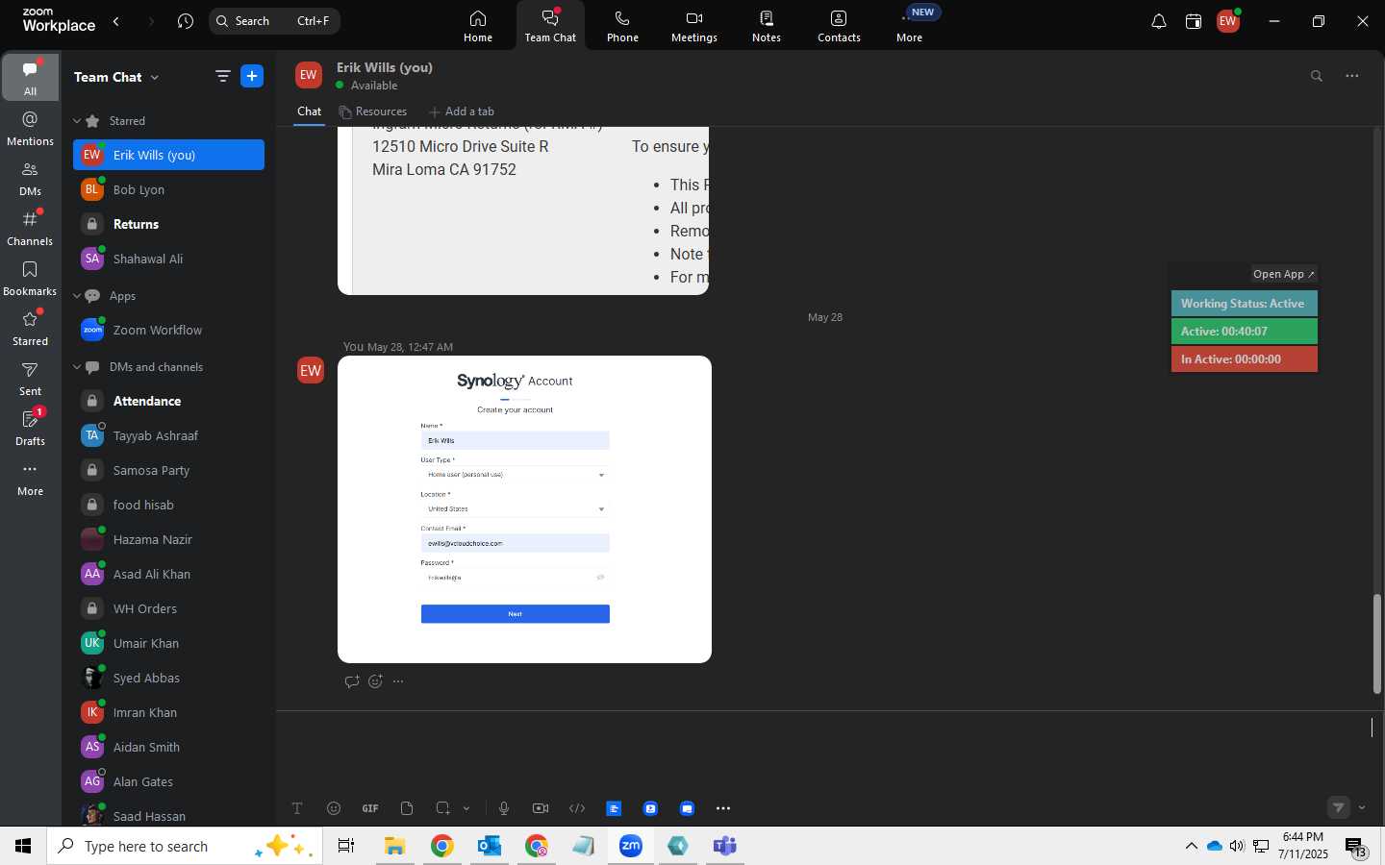Open Mentions in left sidebar
The image size is (1385, 865).
point(31,128)
